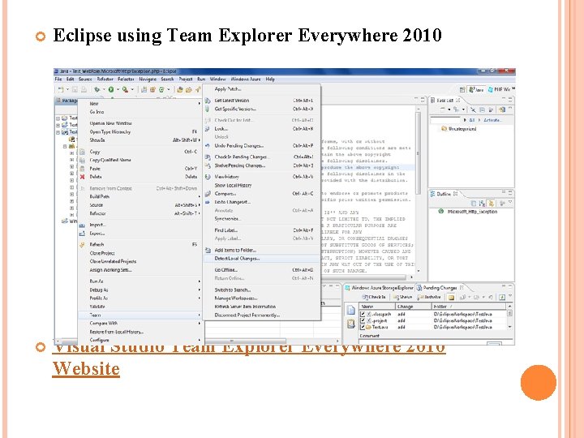Click the editor vertical scrollbar
This screenshot has height=438, width=584.
point(419,189)
